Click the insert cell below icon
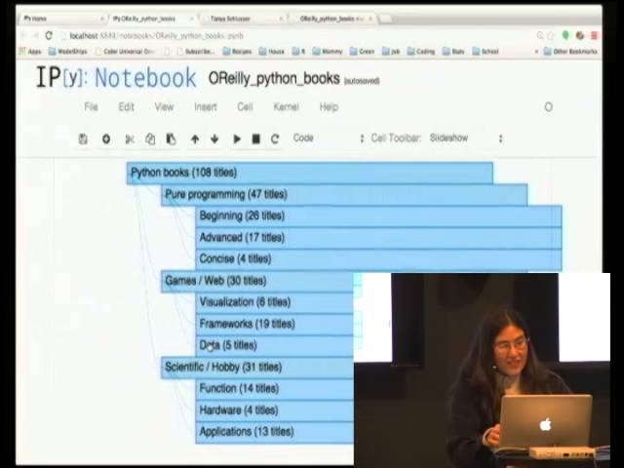 (106, 138)
